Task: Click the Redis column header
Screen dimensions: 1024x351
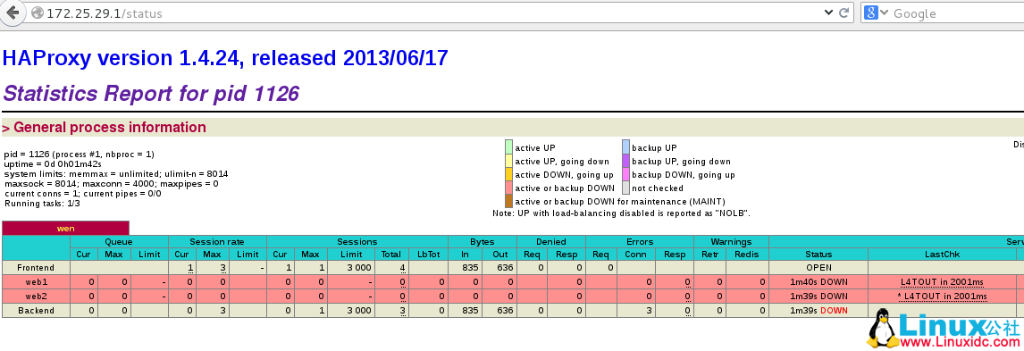Action: click(x=746, y=255)
